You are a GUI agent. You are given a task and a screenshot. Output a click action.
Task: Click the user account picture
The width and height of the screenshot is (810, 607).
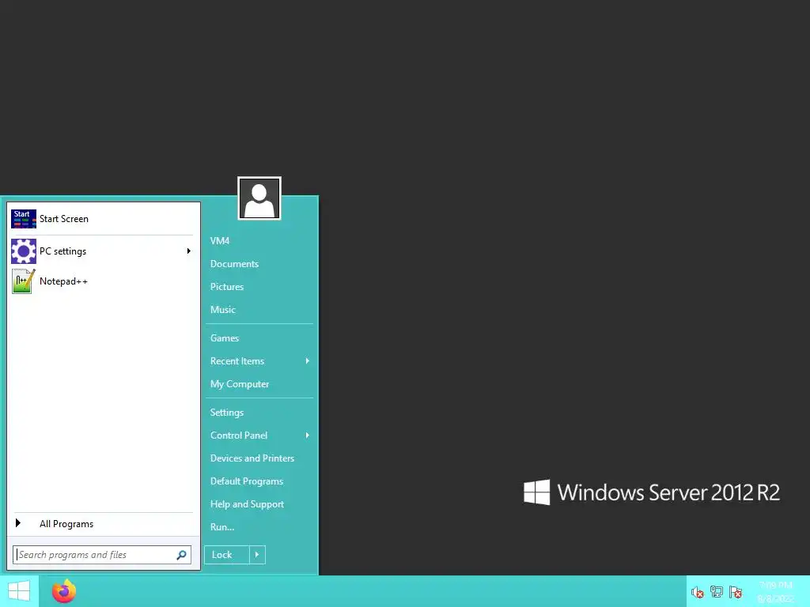[x=259, y=198]
